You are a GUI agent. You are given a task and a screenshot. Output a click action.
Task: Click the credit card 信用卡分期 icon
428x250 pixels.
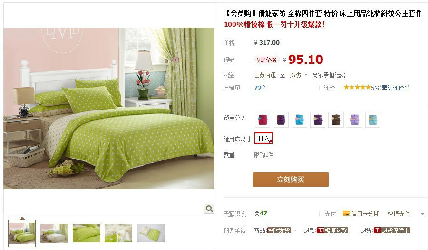pyautogui.click(x=346, y=213)
